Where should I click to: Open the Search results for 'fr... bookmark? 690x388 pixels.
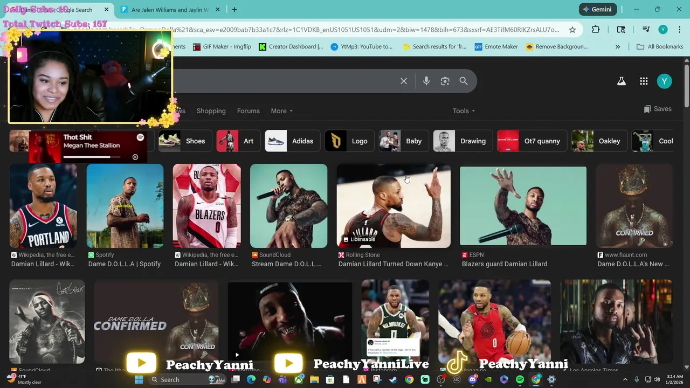click(x=434, y=47)
